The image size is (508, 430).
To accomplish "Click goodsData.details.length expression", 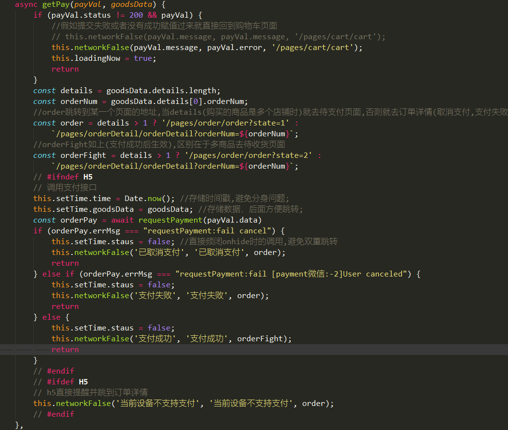I will coord(161,91).
